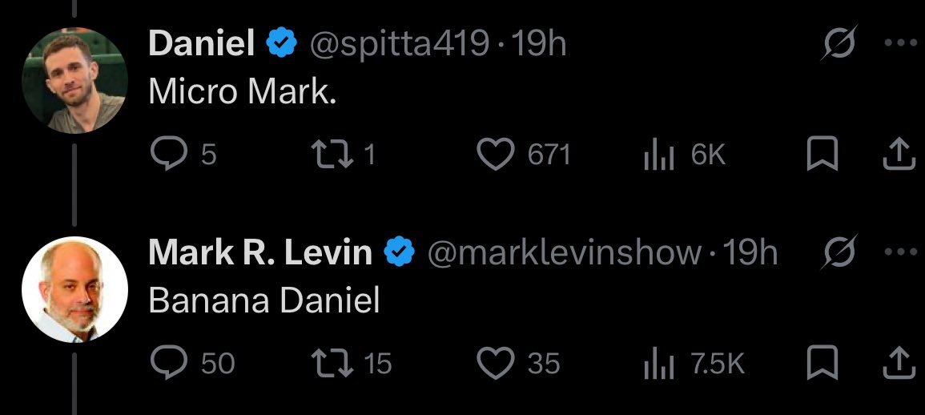Viewport: 925px width, 415px height.
Task: Open Grok icon on Mark R. Levin's tweet
Action: coord(839,252)
